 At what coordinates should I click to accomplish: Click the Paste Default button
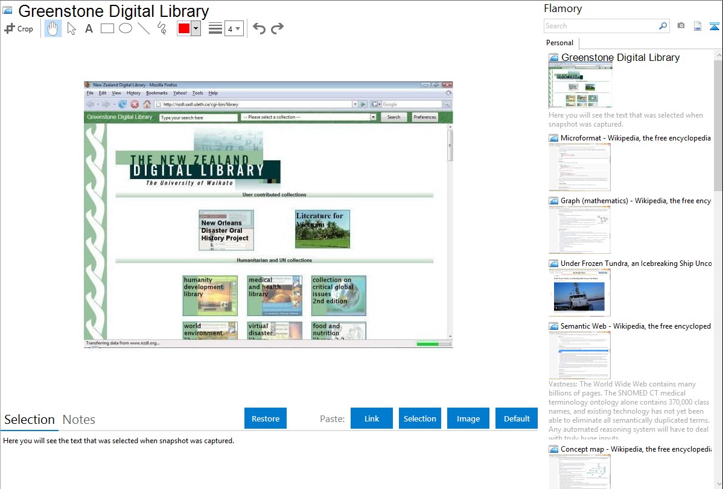pos(517,418)
